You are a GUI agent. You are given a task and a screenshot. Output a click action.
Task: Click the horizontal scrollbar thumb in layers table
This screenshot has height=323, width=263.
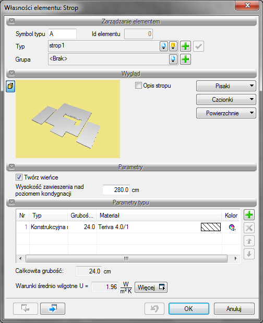coord(126,258)
